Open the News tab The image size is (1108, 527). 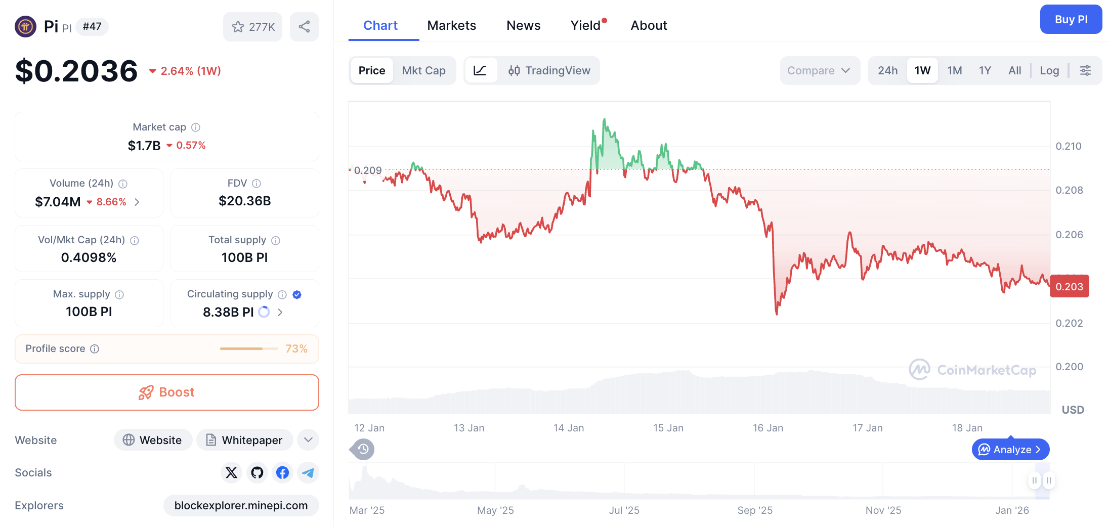pyautogui.click(x=523, y=25)
